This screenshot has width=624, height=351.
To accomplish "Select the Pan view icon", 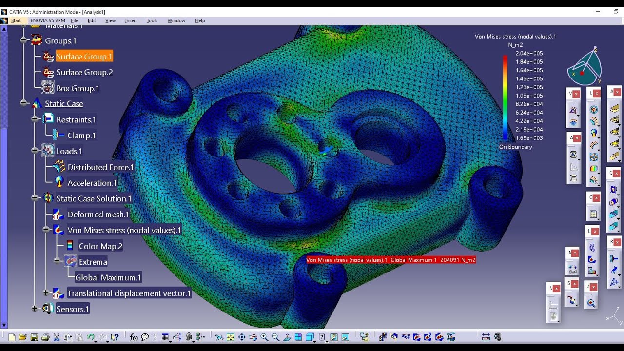I will [242, 337].
